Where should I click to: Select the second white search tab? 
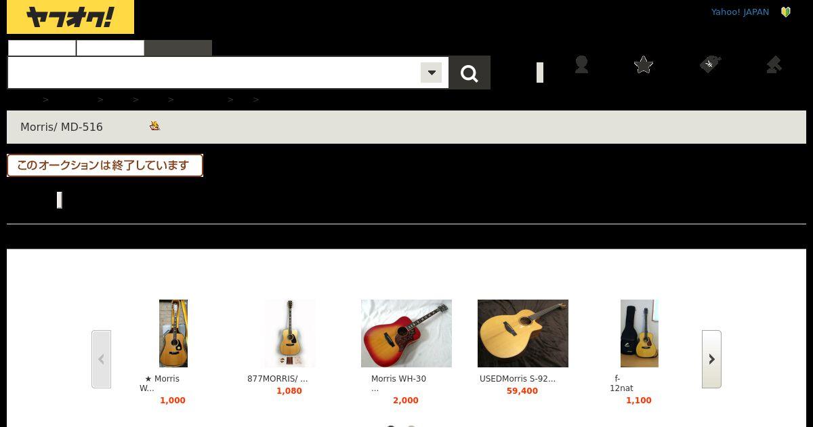point(110,48)
